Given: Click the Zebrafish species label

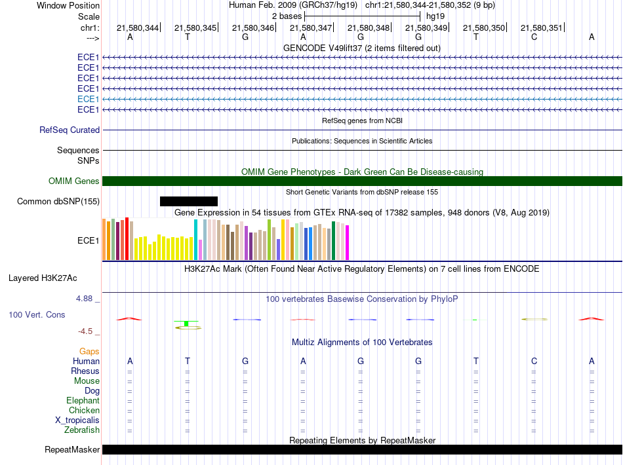Looking at the screenshot, I should (x=82, y=430).
